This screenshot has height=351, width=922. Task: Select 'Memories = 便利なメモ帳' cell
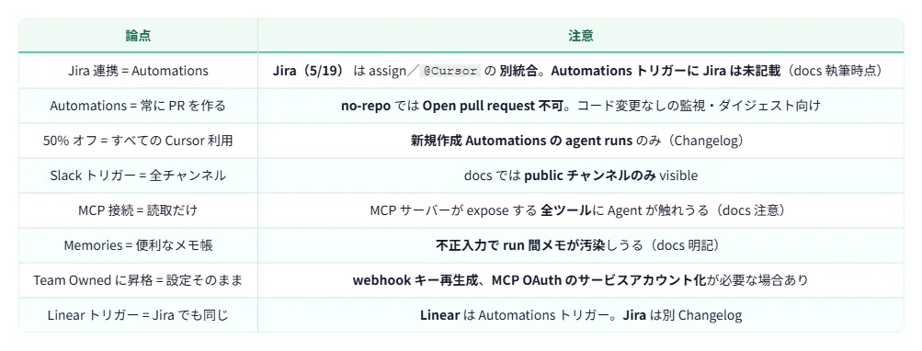(138, 245)
